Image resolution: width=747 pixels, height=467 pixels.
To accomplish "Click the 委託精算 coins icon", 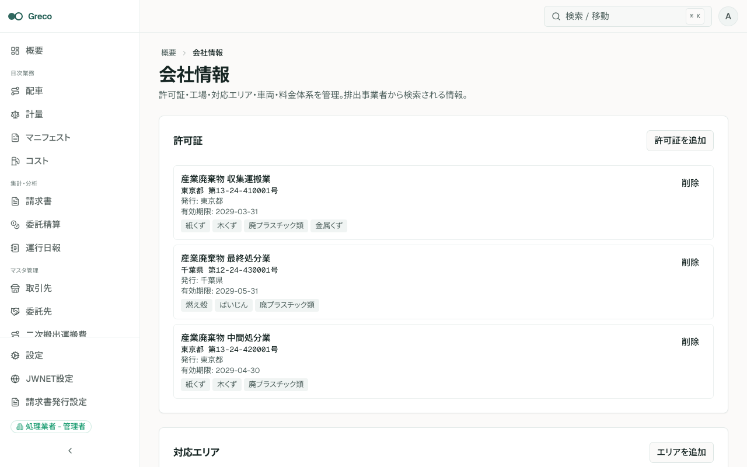I will point(15,225).
